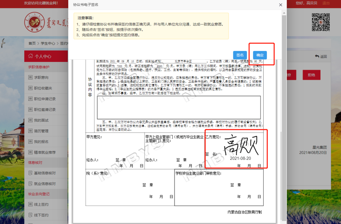Screen dimensions: 341x224
Task: Open 求职意向 from sidebar
Action: 41,77
